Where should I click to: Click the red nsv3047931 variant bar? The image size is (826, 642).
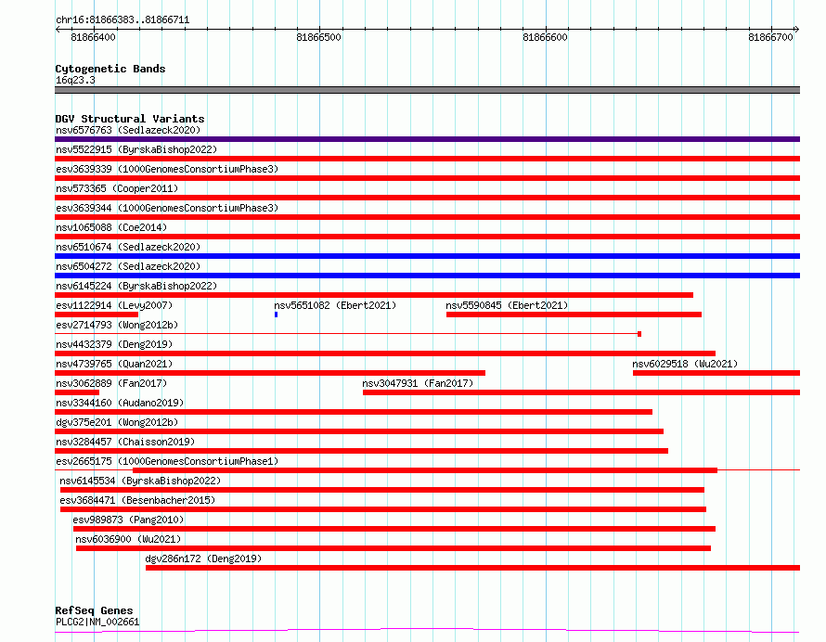tap(582, 392)
